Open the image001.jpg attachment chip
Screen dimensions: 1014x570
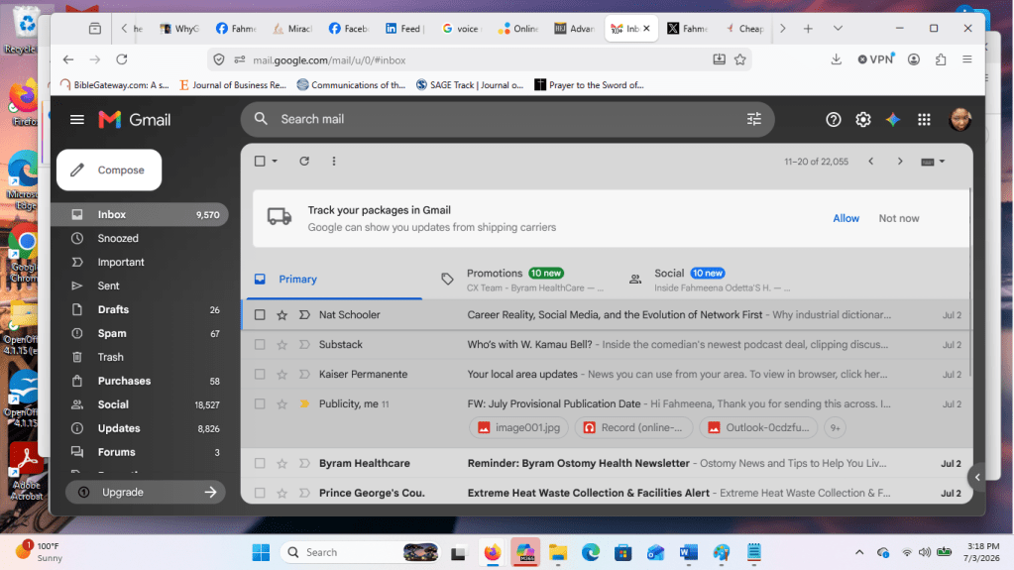[518, 427]
